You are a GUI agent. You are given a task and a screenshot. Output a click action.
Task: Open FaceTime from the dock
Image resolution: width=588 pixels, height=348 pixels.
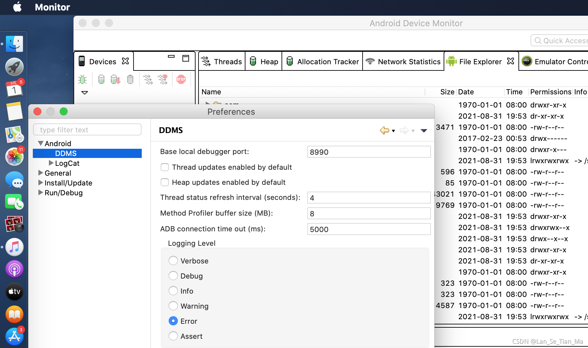point(14,202)
